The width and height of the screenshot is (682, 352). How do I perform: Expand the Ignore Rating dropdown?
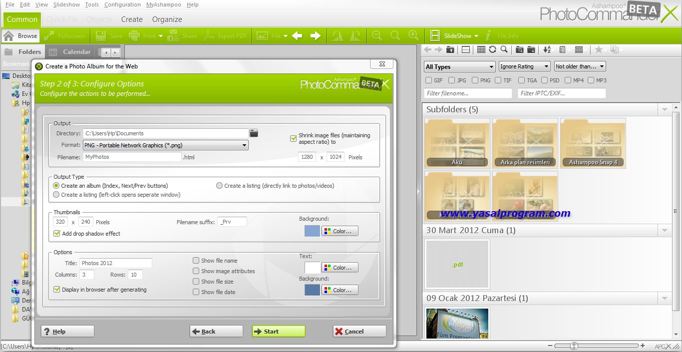coord(524,66)
